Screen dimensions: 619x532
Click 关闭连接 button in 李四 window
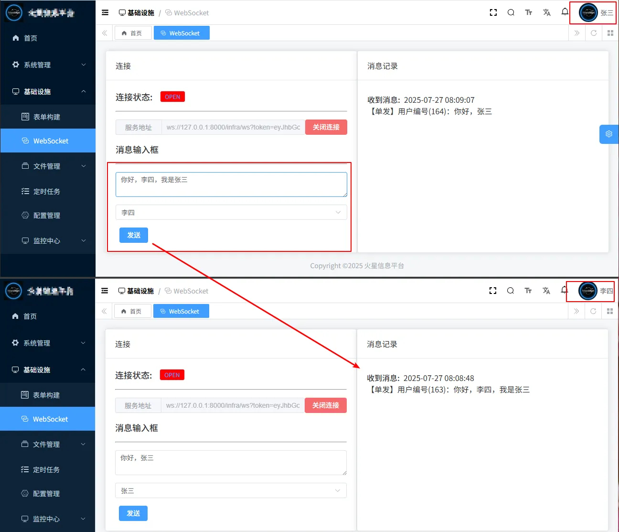[326, 405]
